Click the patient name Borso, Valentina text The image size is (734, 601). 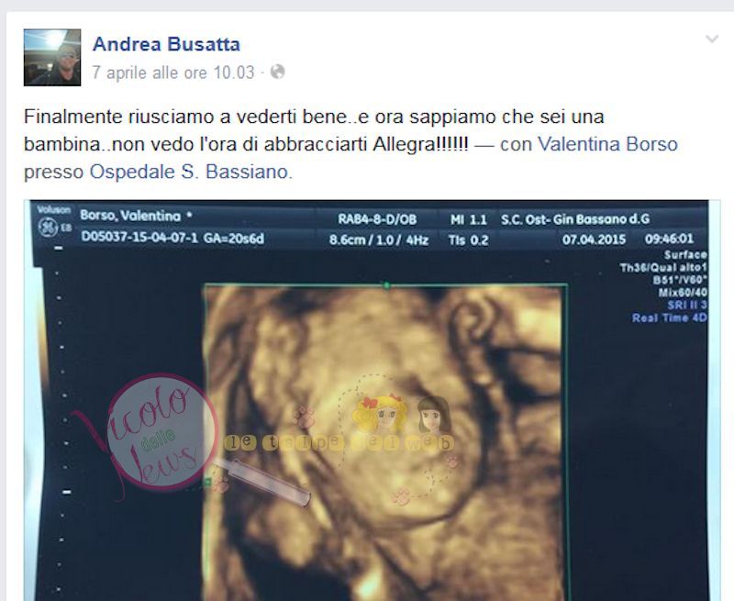pyautogui.click(x=130, y=216)
